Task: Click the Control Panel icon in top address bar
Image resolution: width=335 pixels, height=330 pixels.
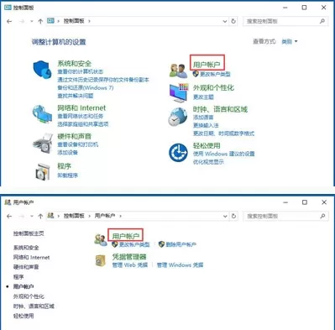Action: (x=50, y=21)
